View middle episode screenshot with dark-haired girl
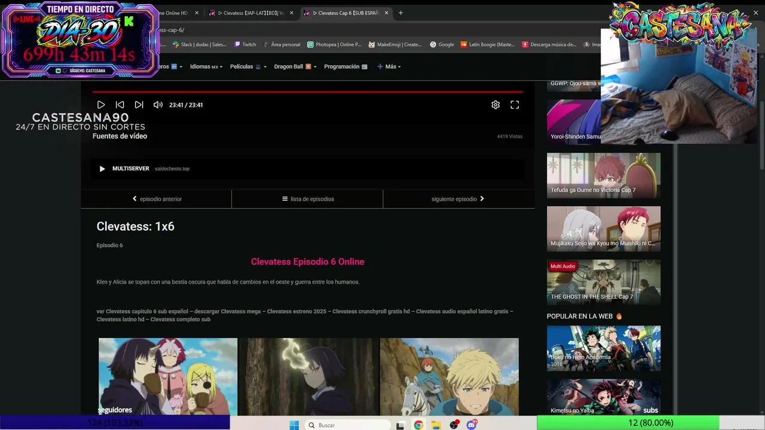Image resolution: width=765 pixels, height=430 pixels. click(309, 377)
